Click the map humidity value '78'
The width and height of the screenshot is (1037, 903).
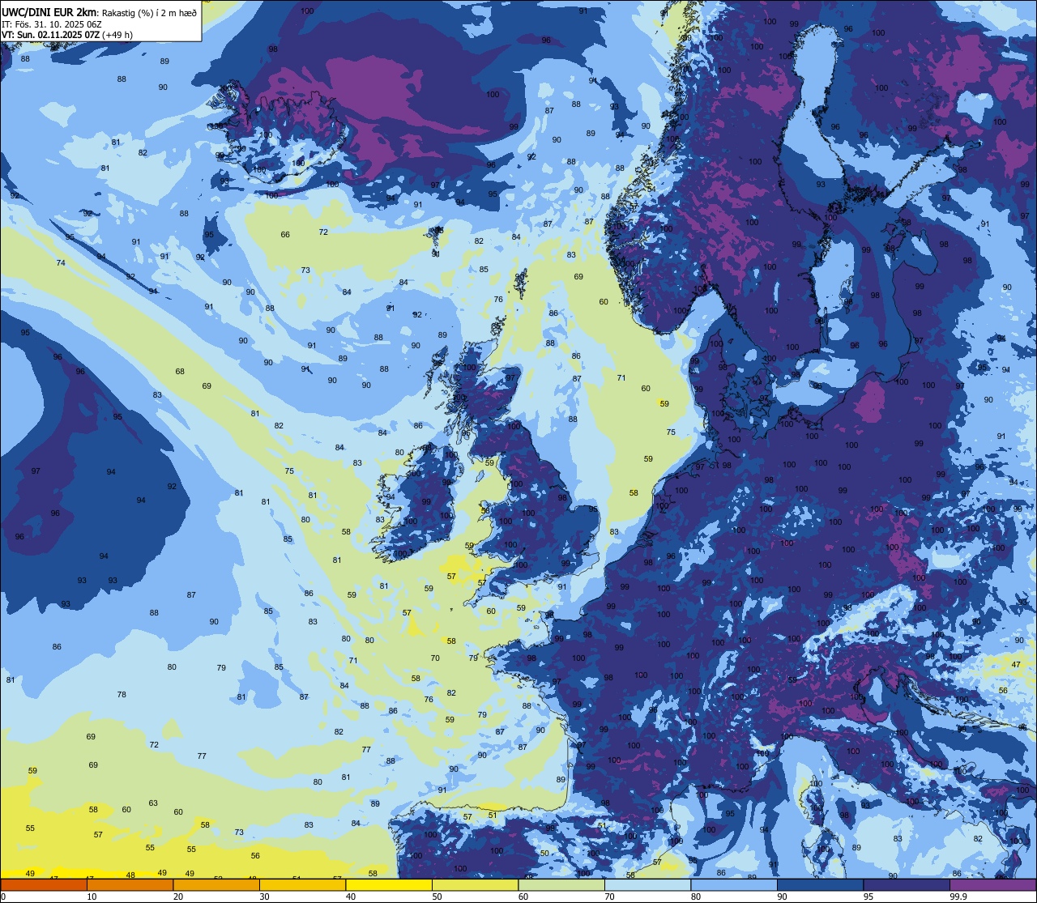tap(122, 695)
